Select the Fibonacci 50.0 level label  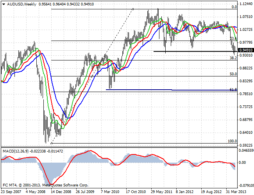(233, 74)
